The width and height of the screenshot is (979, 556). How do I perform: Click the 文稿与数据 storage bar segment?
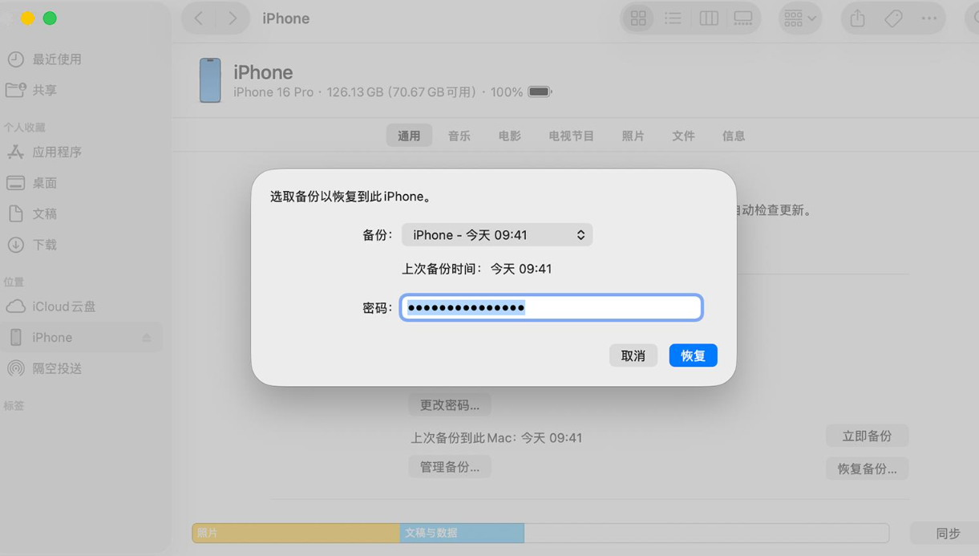pyautogui.click(x=462, y=534)
